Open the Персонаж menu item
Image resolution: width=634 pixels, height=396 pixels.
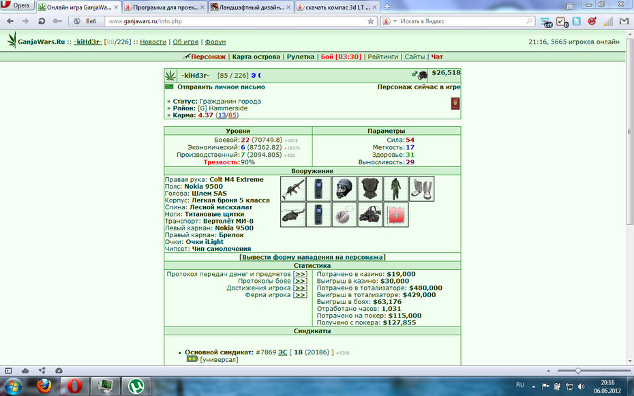pos(208,57)
